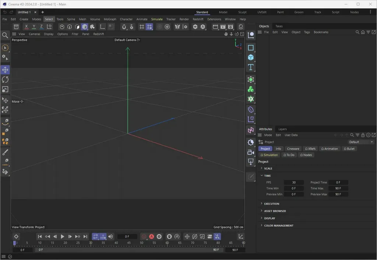Open layout options kebab menu at top right
This screenshot has height=260, width=377.
click(370, 12)
